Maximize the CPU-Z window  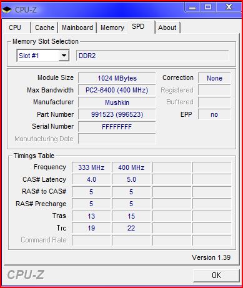pos(208,7)
